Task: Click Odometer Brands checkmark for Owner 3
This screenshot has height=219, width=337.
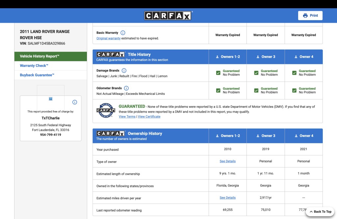Action: click(x=256, y=90)
